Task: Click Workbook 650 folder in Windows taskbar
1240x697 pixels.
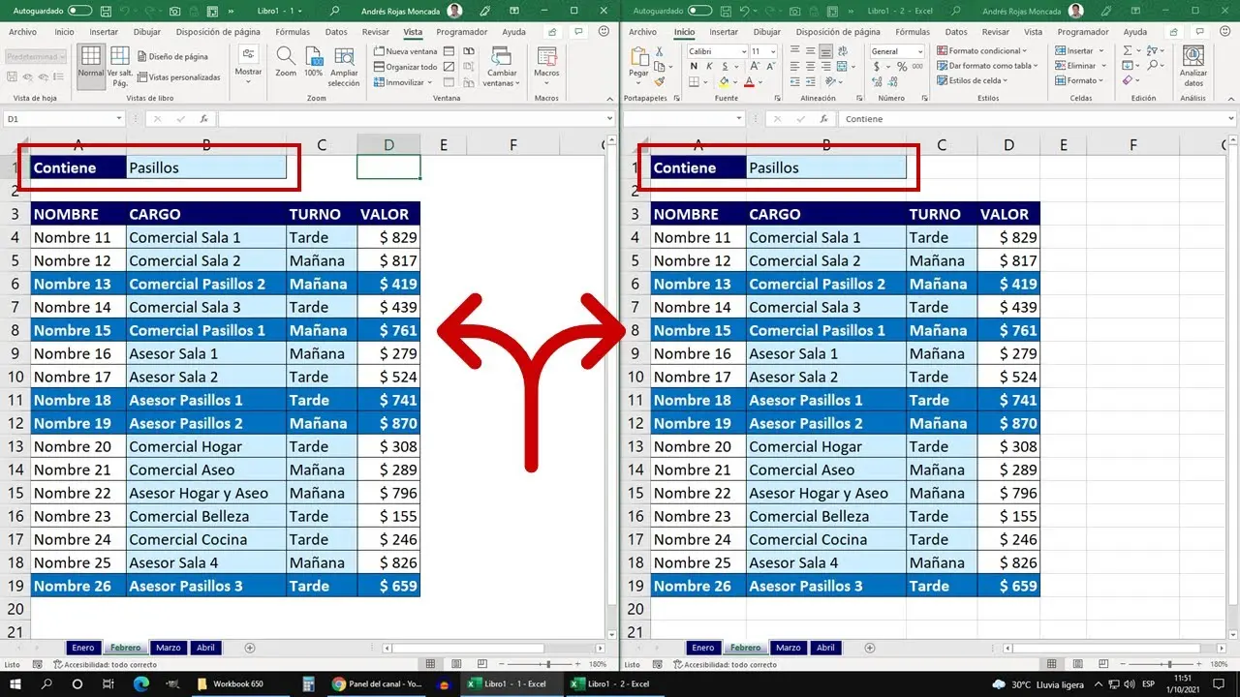Action: 230,683
